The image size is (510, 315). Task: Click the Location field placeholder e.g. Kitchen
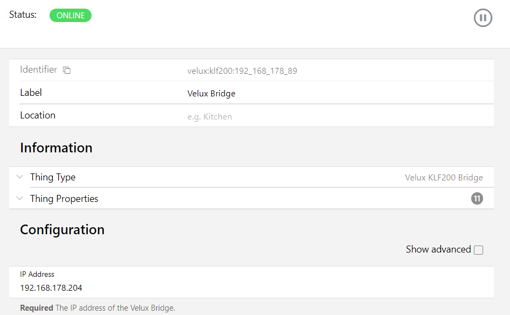209,116
